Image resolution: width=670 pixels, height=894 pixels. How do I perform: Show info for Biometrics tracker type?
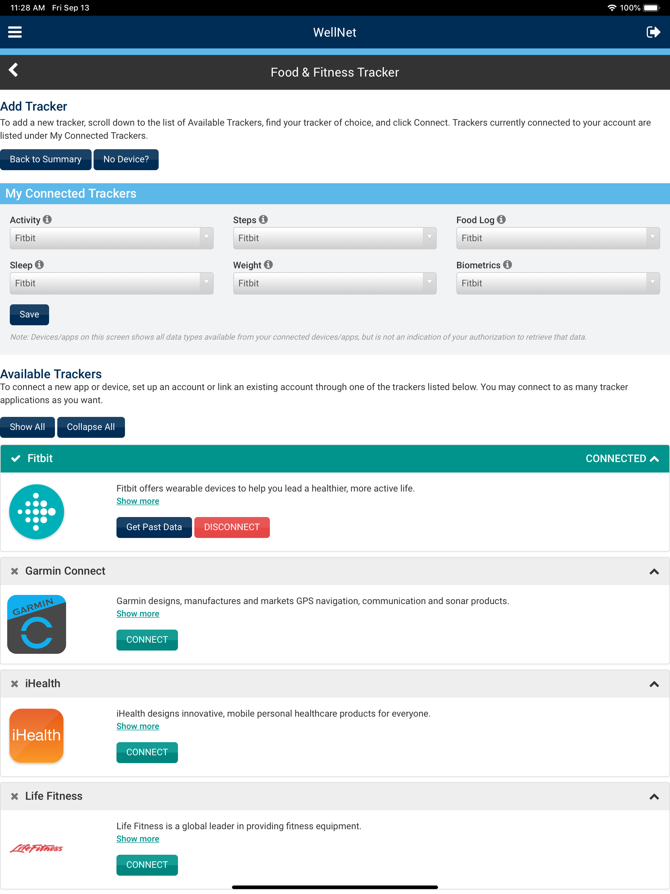click(x=507, y=265)
